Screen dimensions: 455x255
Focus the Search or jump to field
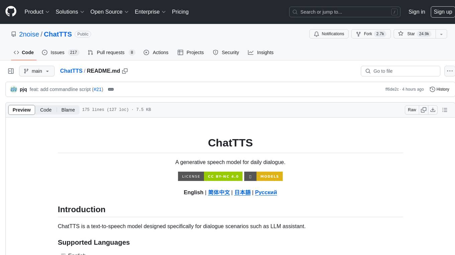coord(345,12)
